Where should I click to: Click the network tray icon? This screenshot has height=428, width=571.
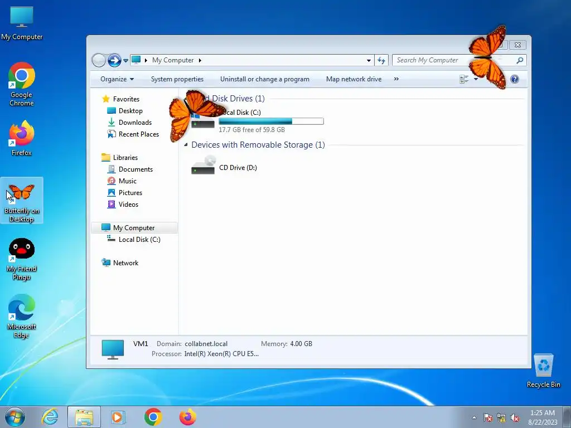click(501, 418)
